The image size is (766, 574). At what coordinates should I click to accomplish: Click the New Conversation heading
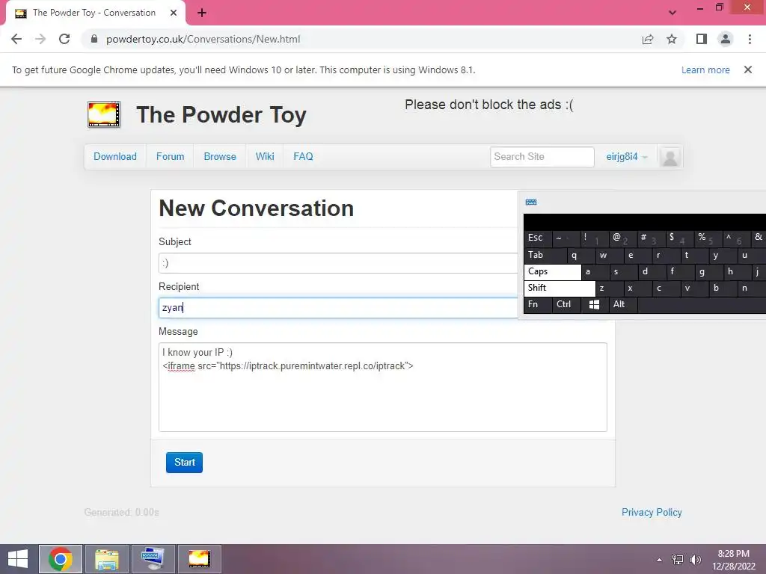257,209
